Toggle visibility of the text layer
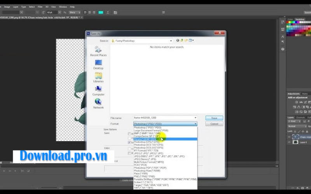 [289, 137]
